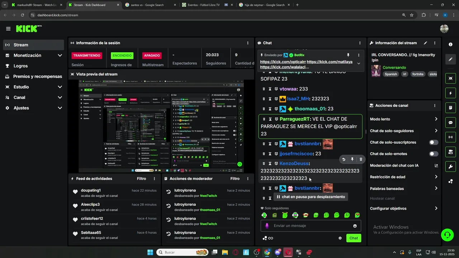Open Moderación del chat con IA link
459x258 pixels.
click(x=404, y=166)
